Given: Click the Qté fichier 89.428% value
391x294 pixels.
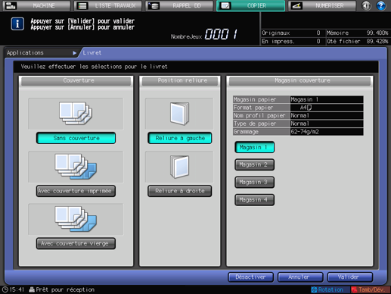Looking at the screenshot, I should (x=377, y=41).
